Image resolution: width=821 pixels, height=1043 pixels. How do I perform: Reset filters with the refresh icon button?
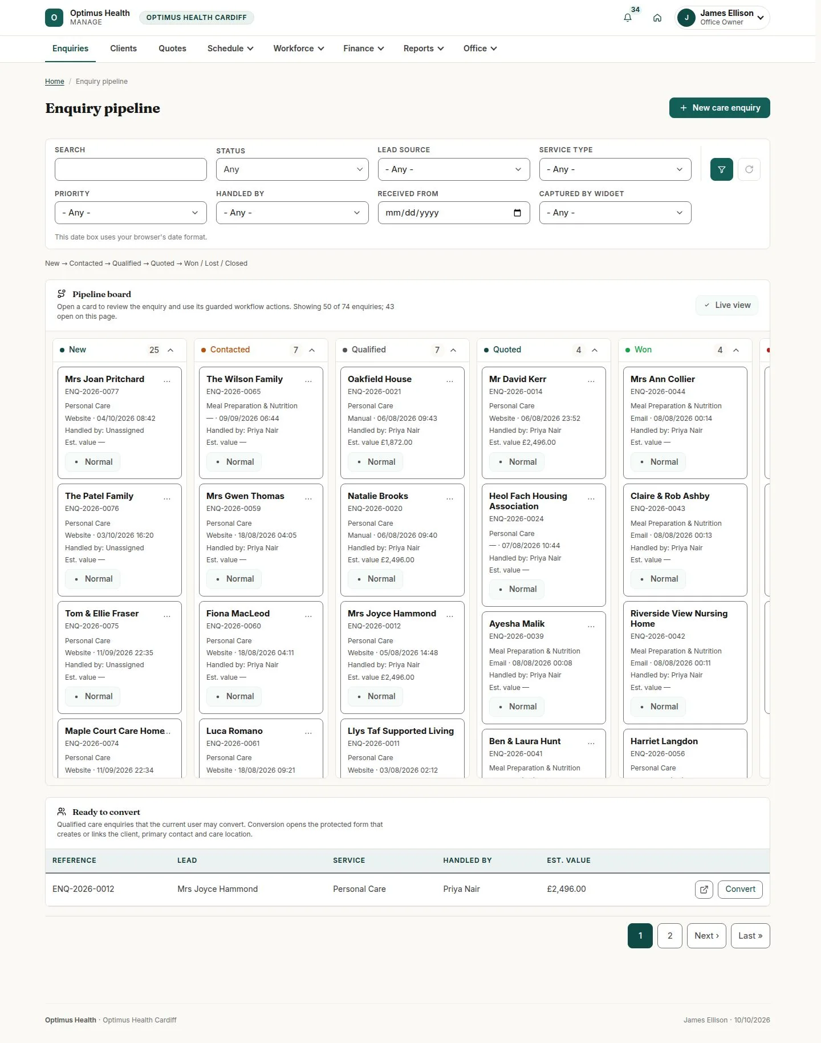click(749, 169)
